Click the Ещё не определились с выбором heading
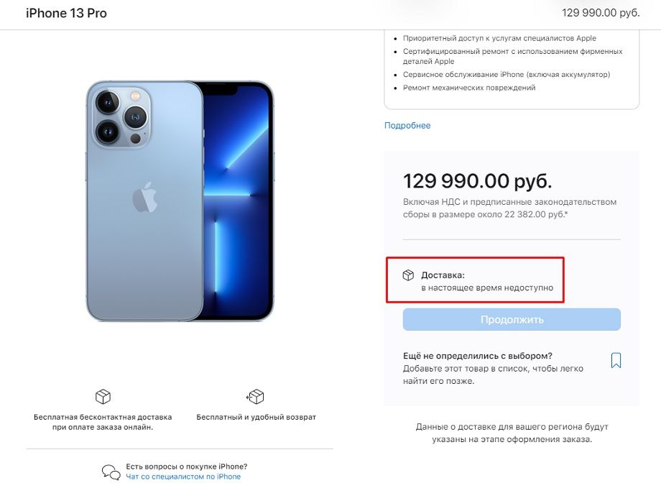661x496 pixels. (478, 356)
